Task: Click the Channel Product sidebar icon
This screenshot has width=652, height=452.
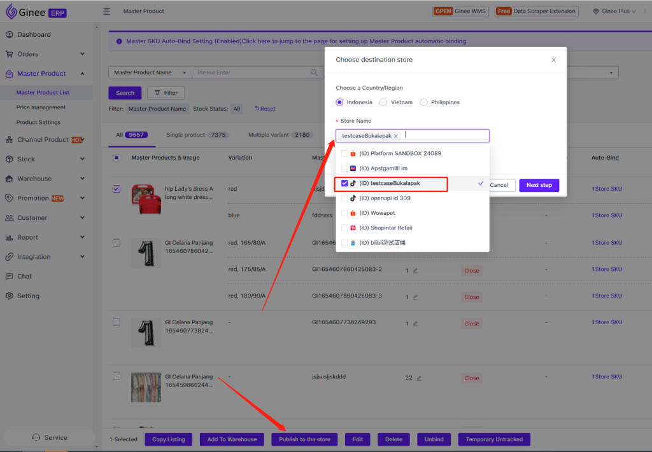Action: click(9, 140)
